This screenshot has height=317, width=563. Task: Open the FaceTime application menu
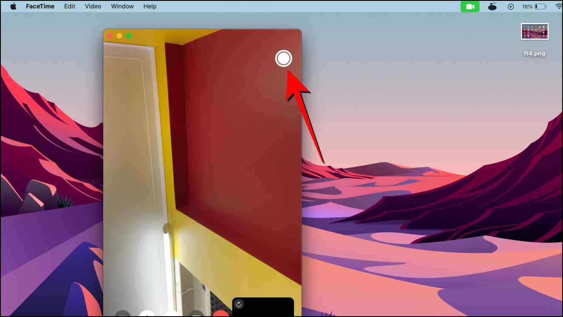click(x=40, y=6)
